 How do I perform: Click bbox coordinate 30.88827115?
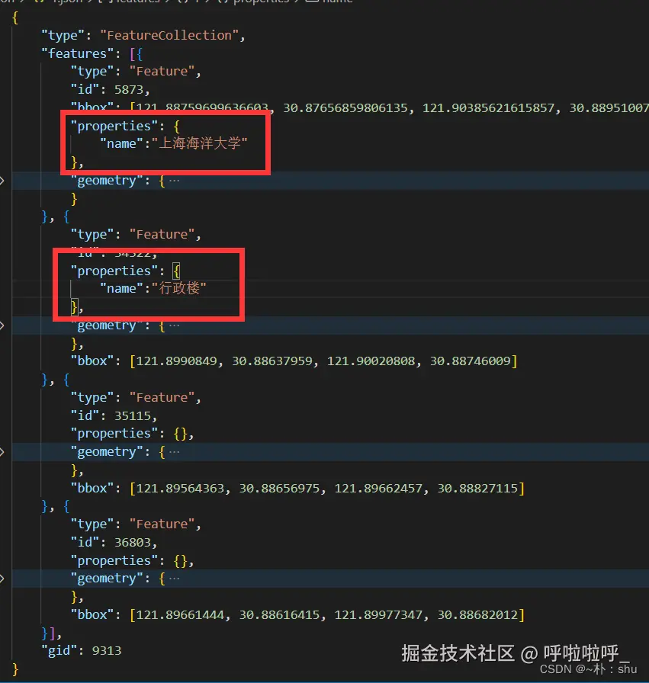click(477, 489)
